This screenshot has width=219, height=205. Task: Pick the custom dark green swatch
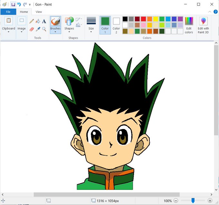[x=162, y=31]
